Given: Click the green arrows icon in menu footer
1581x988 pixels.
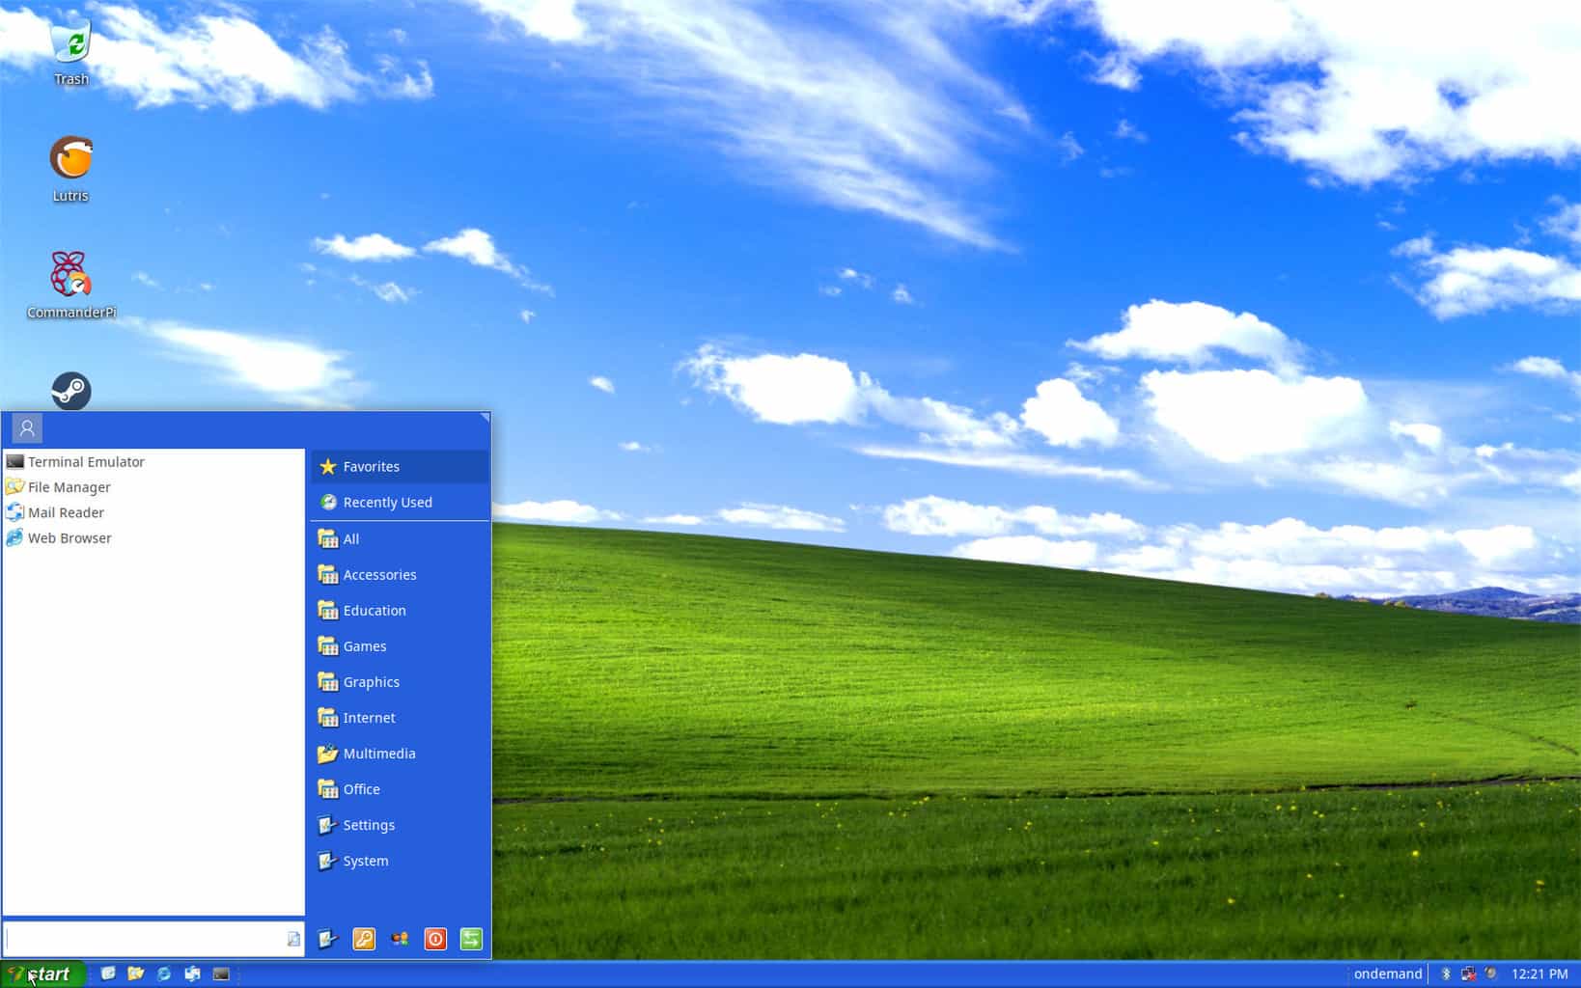Looking at the screenshot, I should point(471,939).
